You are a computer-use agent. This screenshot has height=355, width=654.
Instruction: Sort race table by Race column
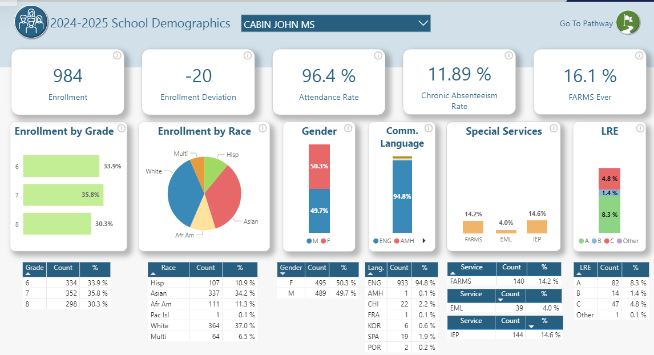pos(168,269)
